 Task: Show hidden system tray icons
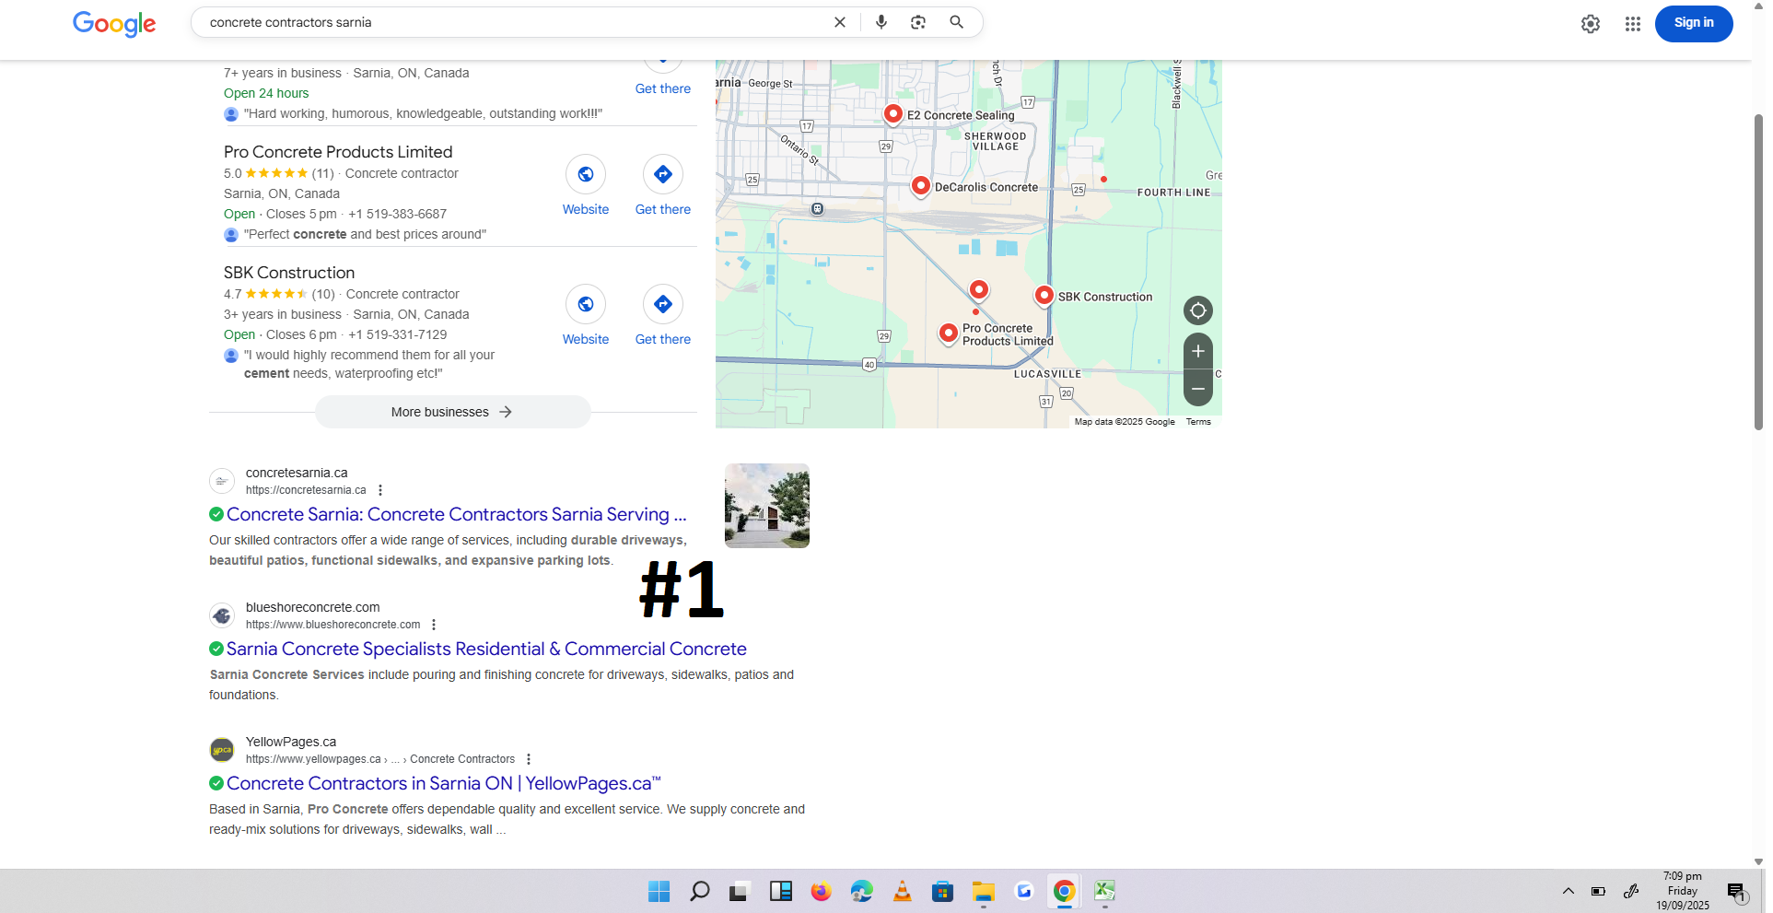1568,891
